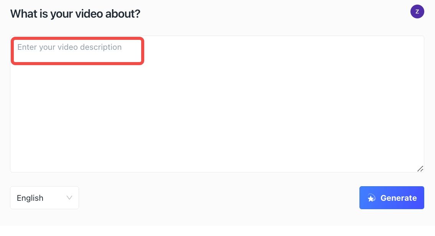Grab the textarea resize handle
The height and width of the screenshot is (236, 435).
(420, 169)
